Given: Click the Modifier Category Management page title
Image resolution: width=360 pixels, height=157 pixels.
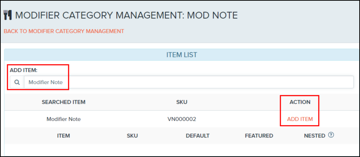Looking at the screenshot, I should [126, 15].
